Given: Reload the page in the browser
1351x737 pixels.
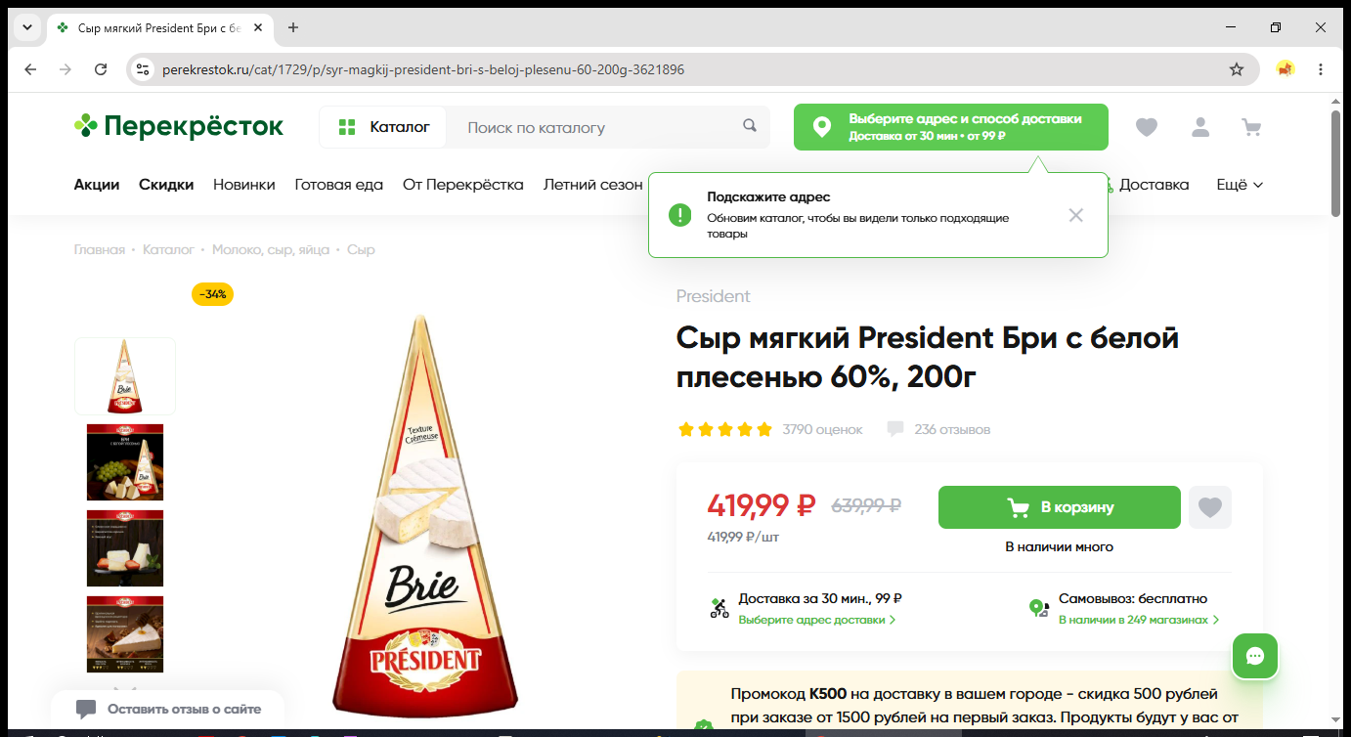Looking at the screenshot, I should click(x=101, y=69).
